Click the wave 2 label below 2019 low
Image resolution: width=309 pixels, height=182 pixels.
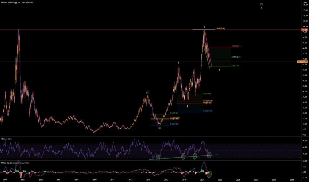[187, 106]
